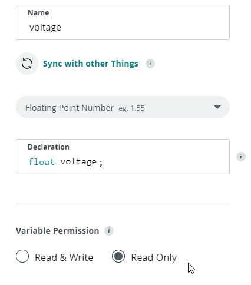
Task: Click inside the Declaration field
Action: coord(123,157)
